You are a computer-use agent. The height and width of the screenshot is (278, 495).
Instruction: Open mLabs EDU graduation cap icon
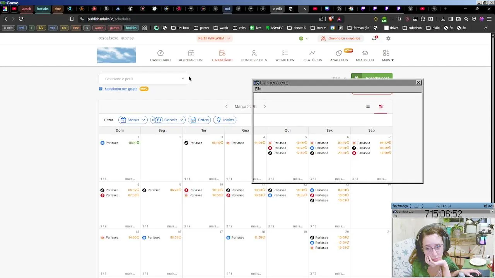tap(365, 53)
